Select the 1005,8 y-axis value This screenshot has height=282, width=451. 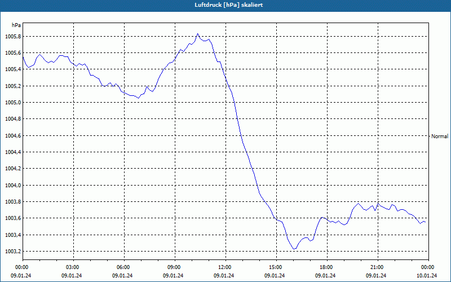tap(13, 37)
